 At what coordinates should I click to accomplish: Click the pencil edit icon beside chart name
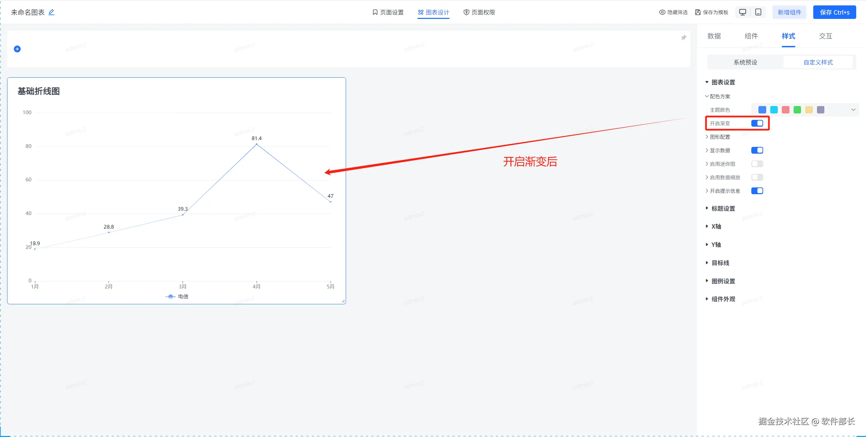coord(51,12)
